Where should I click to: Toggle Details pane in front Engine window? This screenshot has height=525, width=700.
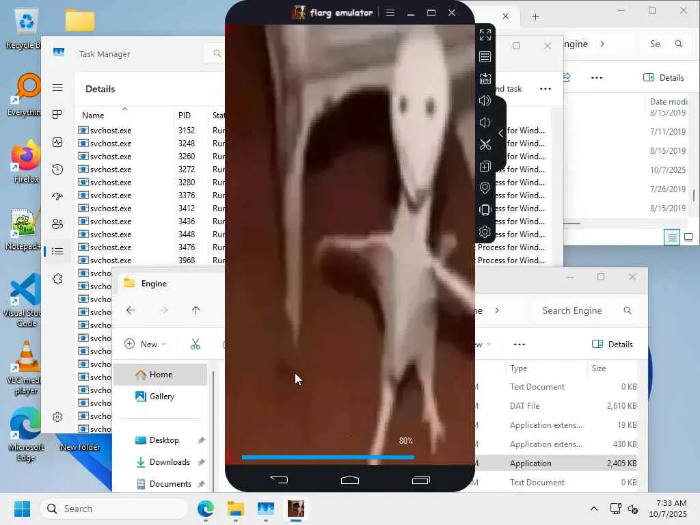pyautogui.click(x=612, y=345)
